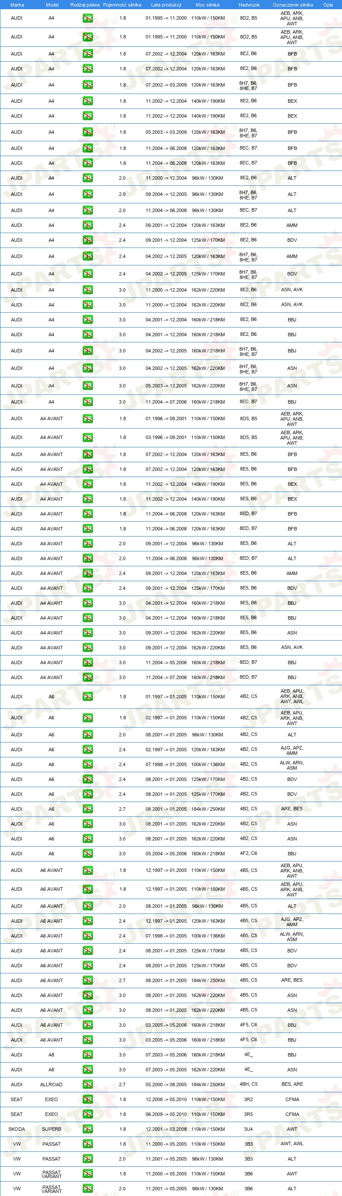
Task: Click power 184kW / 250KM in ALLROAD row
Action: tap(208, 1084)
